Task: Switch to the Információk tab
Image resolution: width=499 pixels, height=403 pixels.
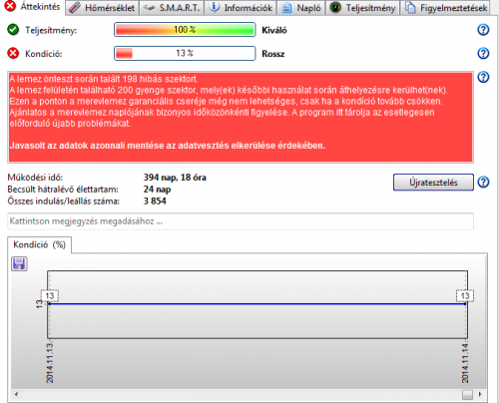Action: (x=241, y=8)
